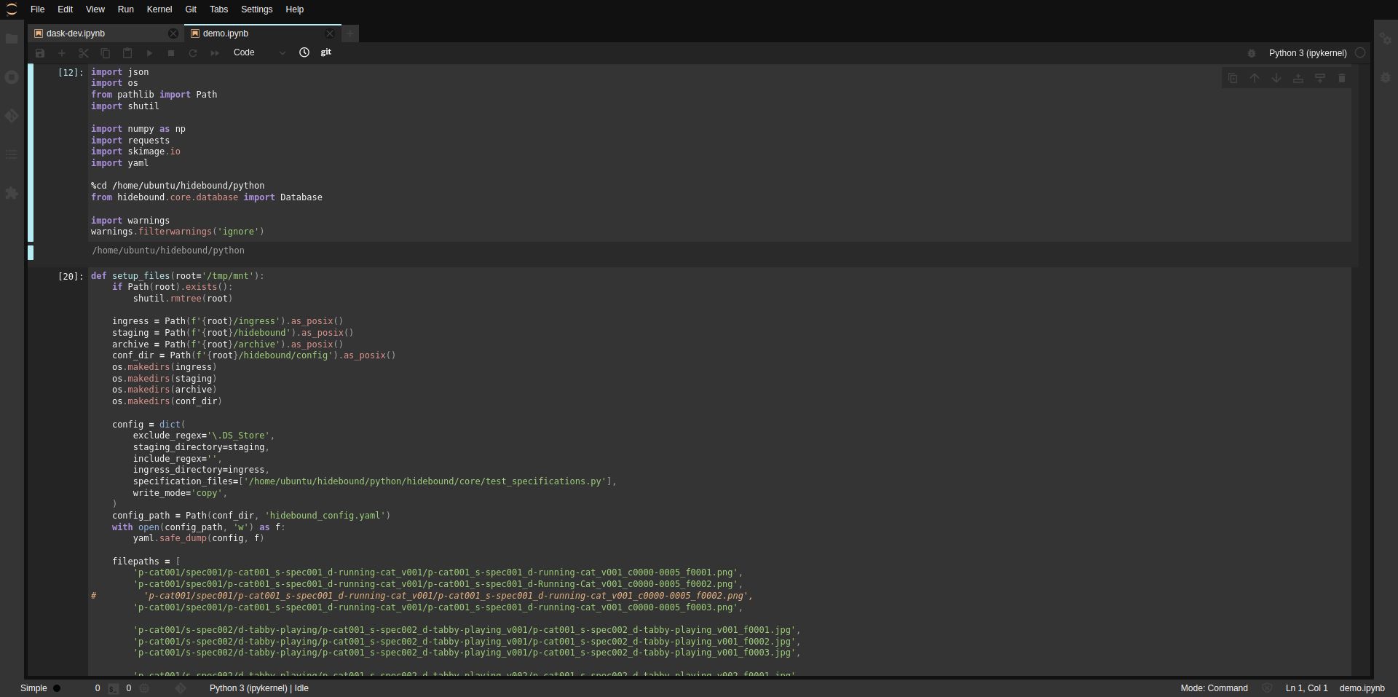Click the /home/ubuntu/hidebound/python output text
Screen dimensions: 1398x697
pyautogui.click(x=168, y=251)
